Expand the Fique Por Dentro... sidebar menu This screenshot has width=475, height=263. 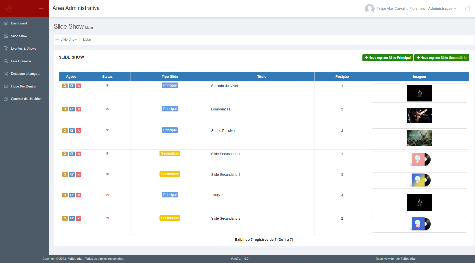24,86
